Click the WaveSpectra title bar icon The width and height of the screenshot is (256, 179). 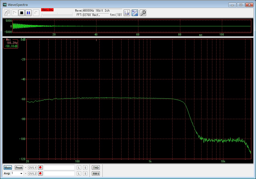coord(5,5)
